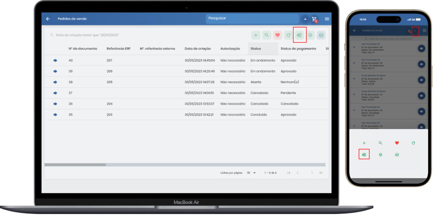
Task: Open document 37 arrow button on phone
Action: point(421,96)
